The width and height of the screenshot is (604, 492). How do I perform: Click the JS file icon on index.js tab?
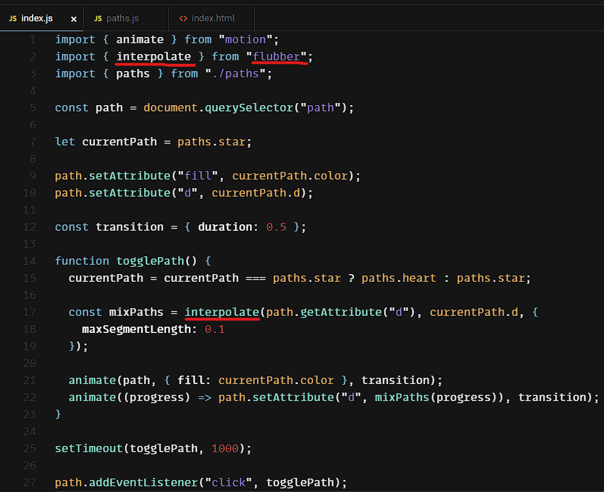point(13,18)
